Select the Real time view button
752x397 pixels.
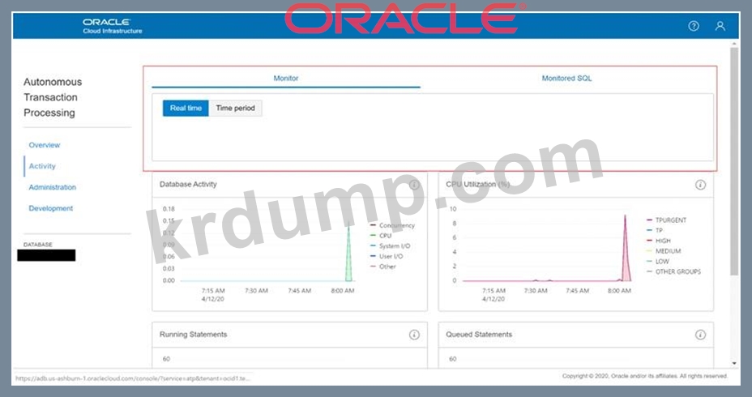pos(186,108)
